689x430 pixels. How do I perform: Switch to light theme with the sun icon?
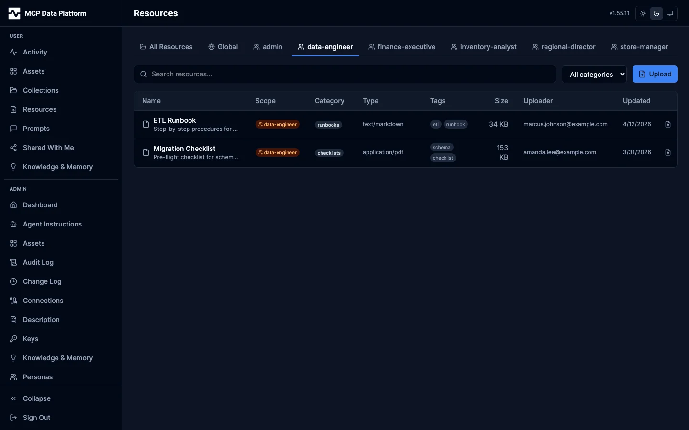point(643,13)
